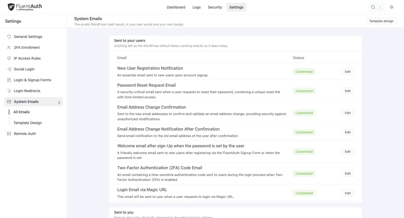The width and height of the screenshot is (404, 218).
Task: Expand System Emails chevron arrow
Action: [59, 102]
